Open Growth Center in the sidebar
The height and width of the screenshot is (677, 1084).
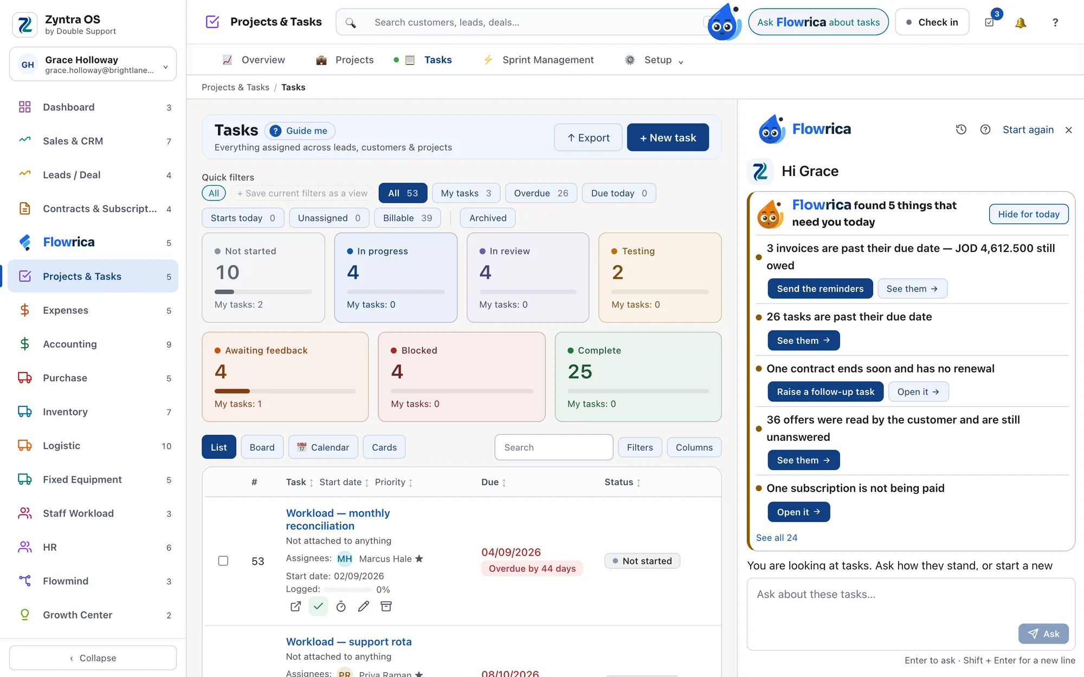93,615
